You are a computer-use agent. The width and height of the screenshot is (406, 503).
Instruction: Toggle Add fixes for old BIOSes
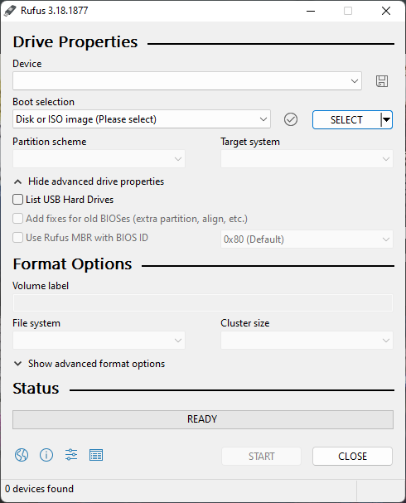point(17,219)
